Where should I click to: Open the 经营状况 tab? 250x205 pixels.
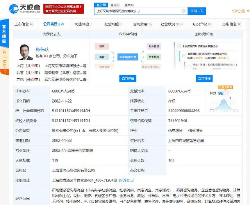[172, 24]
